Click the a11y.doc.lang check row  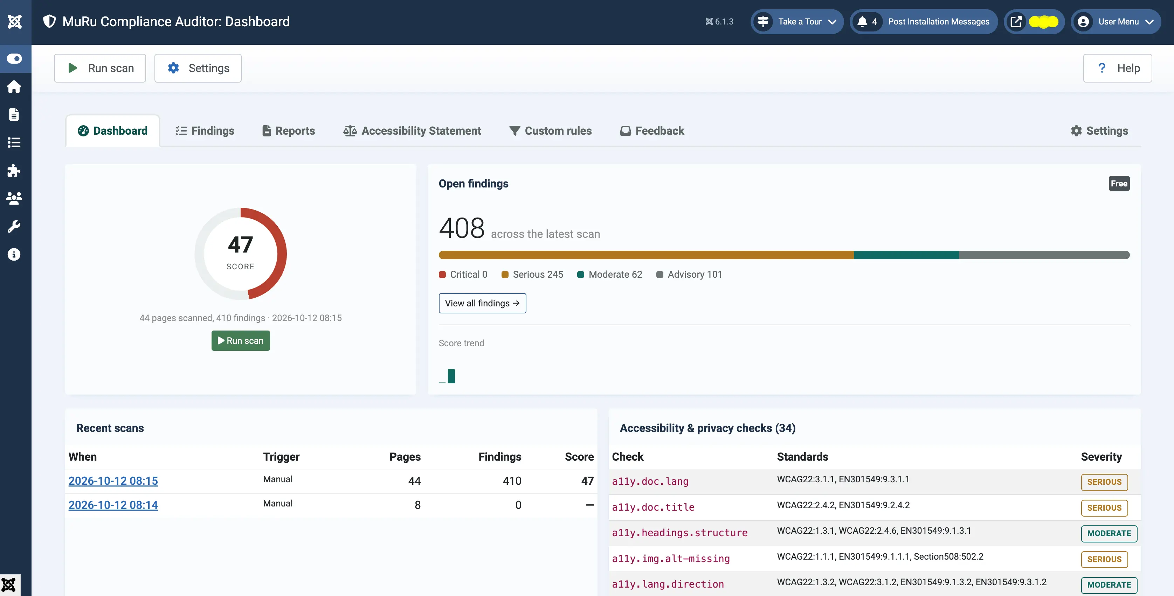pos(875,482)
